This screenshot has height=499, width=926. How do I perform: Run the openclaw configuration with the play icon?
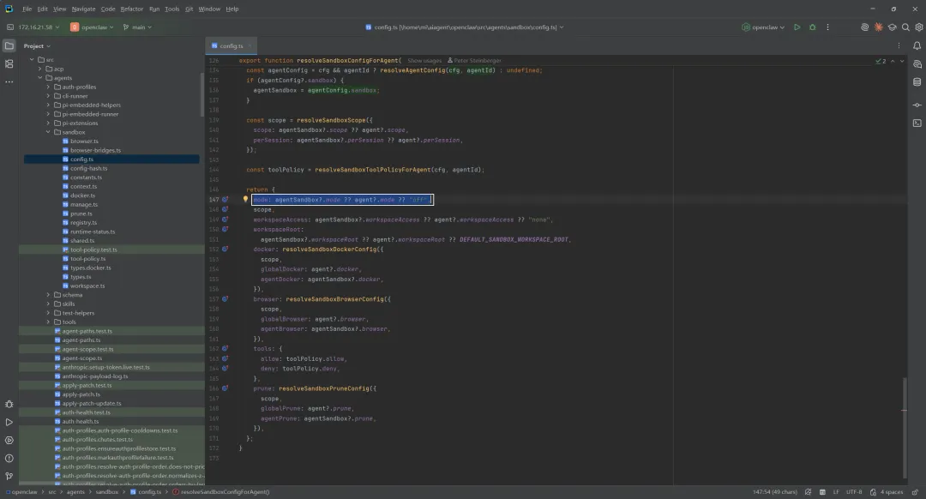click(x=797, y=27)
